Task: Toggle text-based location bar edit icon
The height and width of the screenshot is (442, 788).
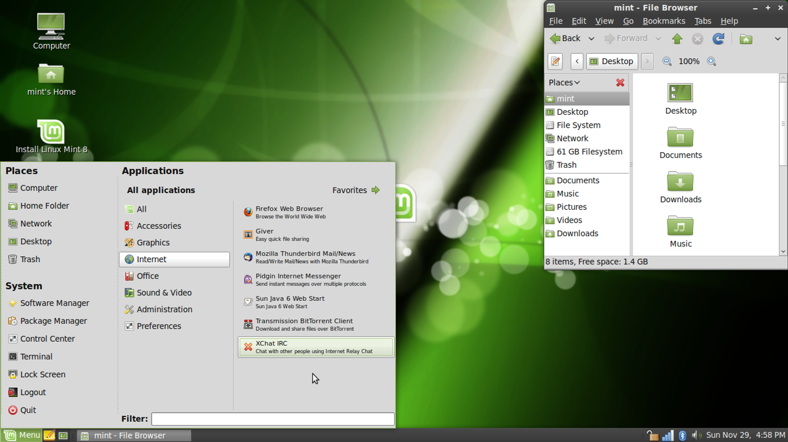Action: point(555,61)
